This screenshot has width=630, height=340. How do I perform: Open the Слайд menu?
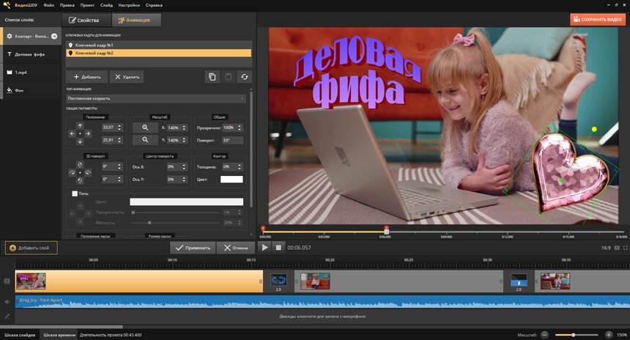(x=106, y=5)
